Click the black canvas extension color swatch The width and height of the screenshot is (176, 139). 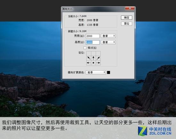pyautogui.click(x=108, y=72)
